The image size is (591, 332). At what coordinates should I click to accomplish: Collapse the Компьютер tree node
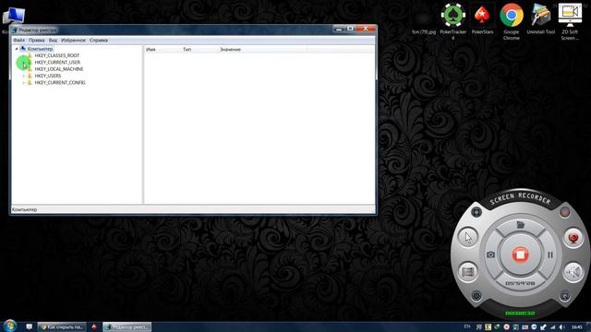pyautogui.click(x=17, y=49)
